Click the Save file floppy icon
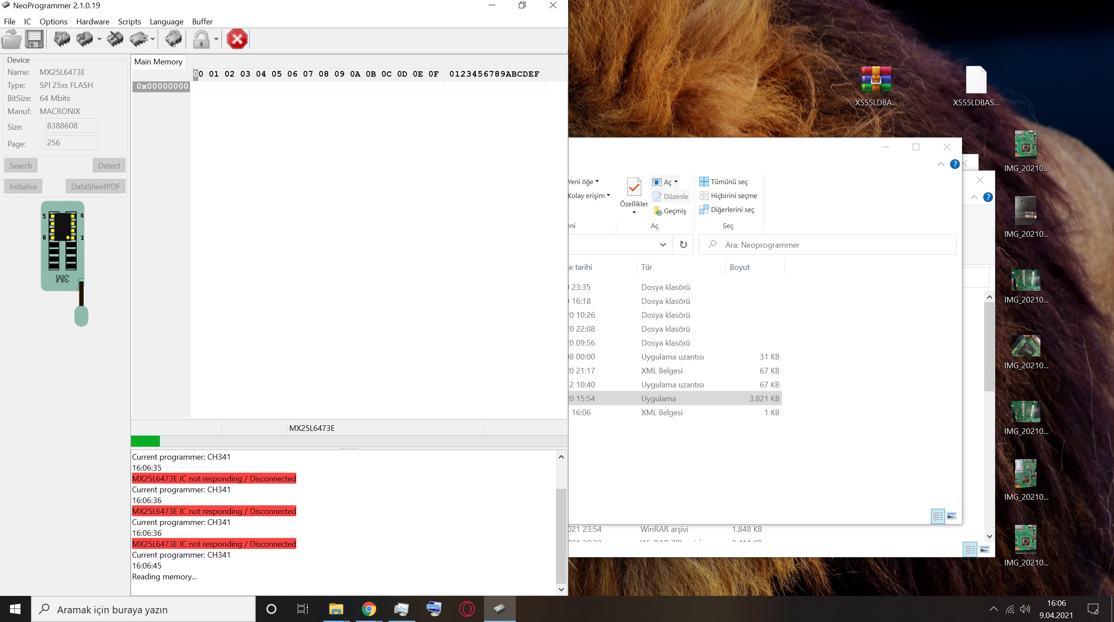Viewport: 1114px width, 622px height. pos(34,40)
